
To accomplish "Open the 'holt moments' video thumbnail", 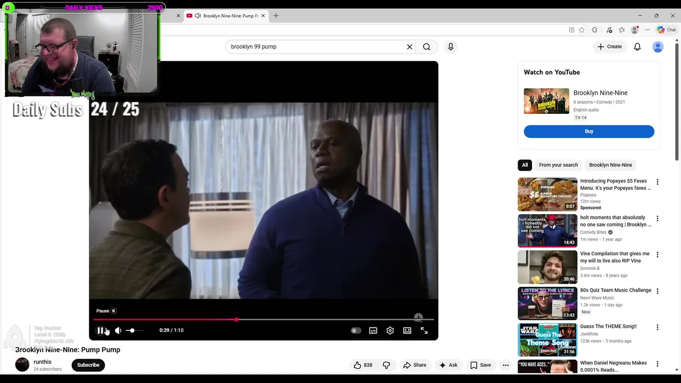I will point(547,231).
